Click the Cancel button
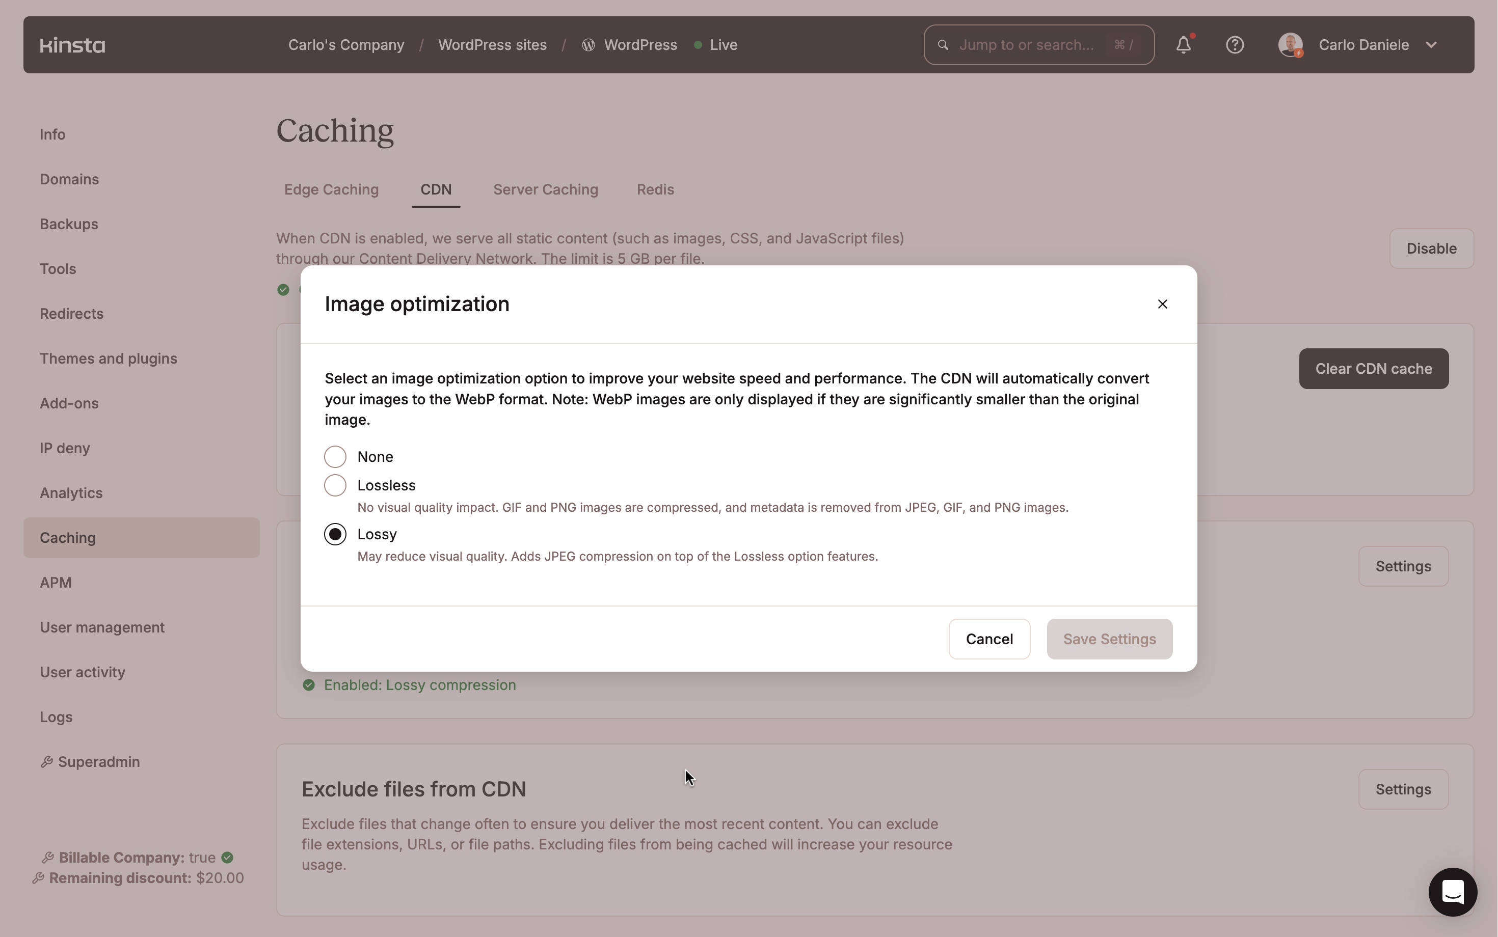Screen dimensions: 1498x937 989,639
